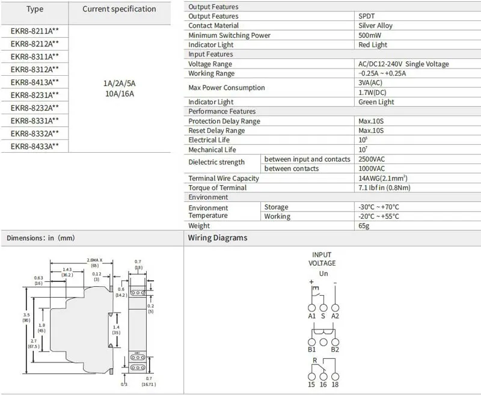Select the 2500VAC dielectric strength value
The width and height of the screenshot is (481, 395).
[372, 159]
